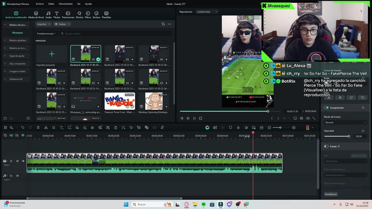Mute the Audio 1 track speaker
Screen dimensions: 372x209
pos(17,176)
